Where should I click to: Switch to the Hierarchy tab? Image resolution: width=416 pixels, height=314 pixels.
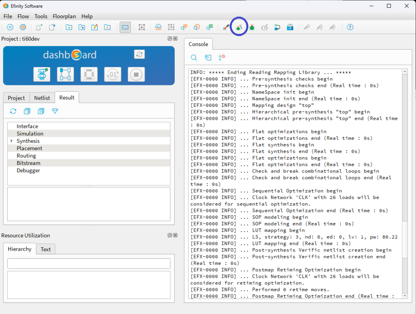point(19,249)
